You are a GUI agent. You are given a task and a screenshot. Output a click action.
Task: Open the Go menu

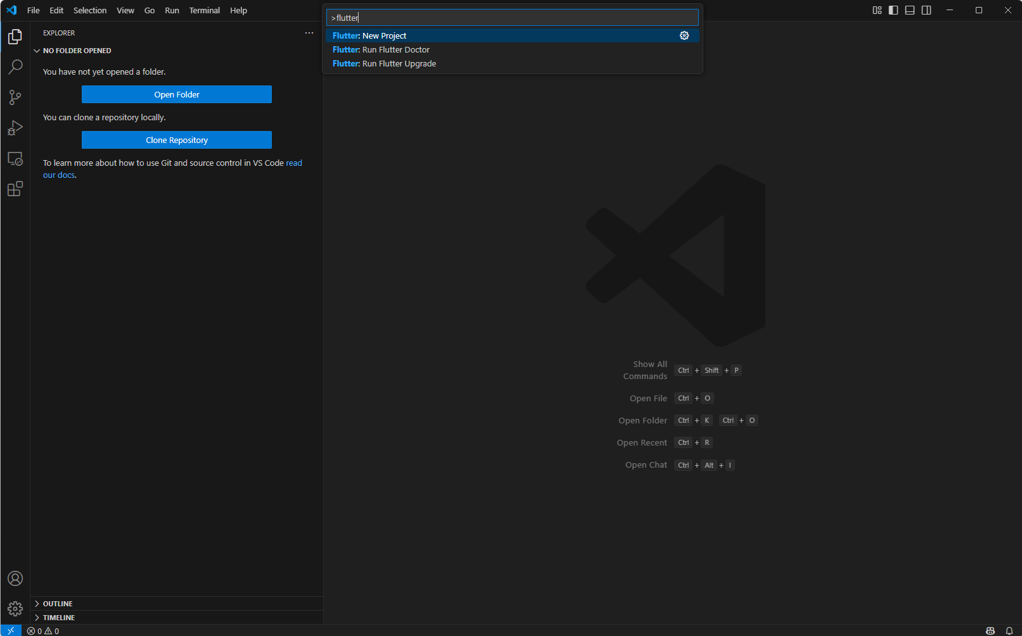150,10
